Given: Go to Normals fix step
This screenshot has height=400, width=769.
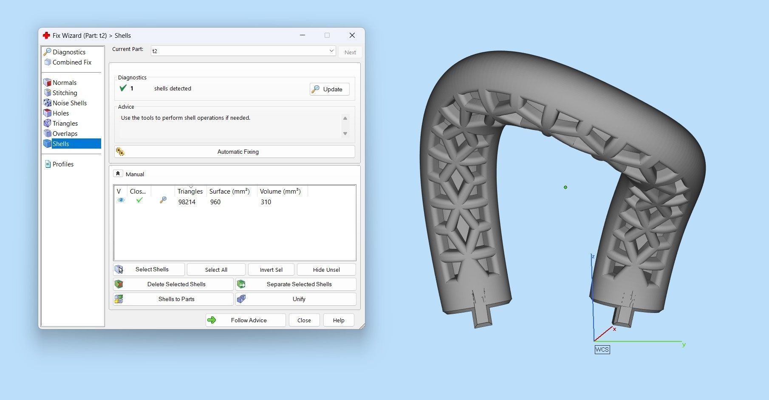Looking at the screenshot, I should click(x=64, y=83).
